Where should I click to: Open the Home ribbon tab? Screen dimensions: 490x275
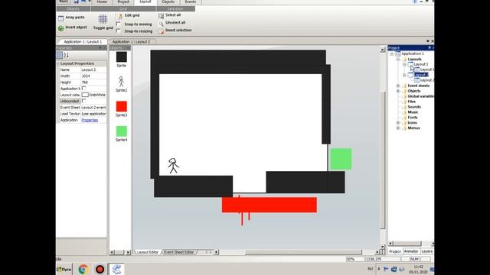click(102, 2)
